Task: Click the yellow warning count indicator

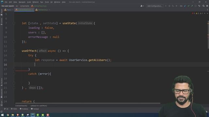Action: [x=197, y=13]
